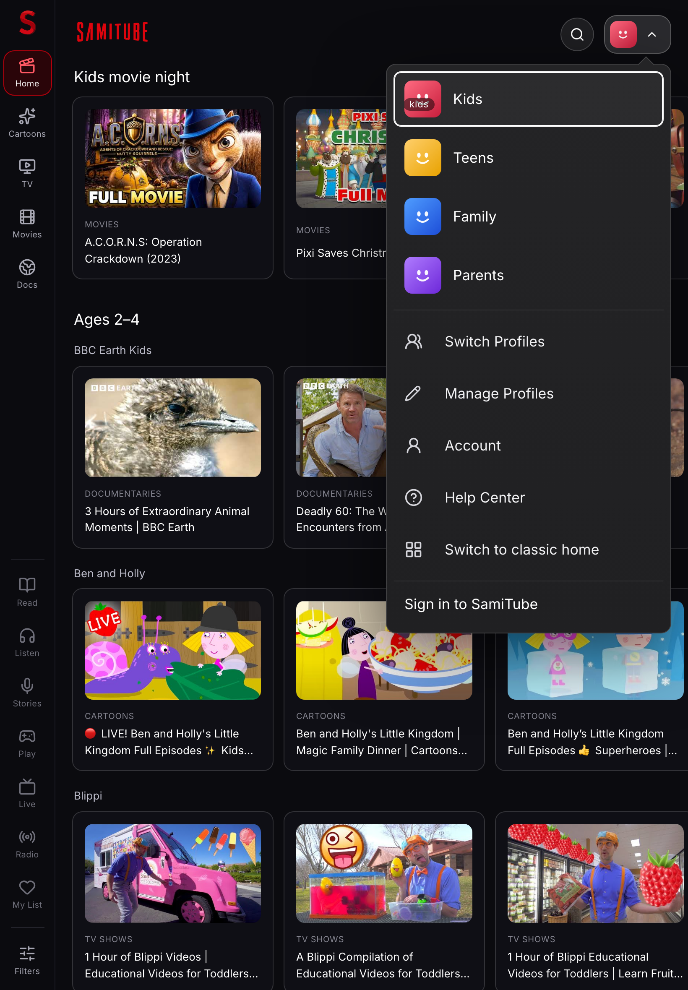Open Ben and Holly Superheroes title

point(592,742)
